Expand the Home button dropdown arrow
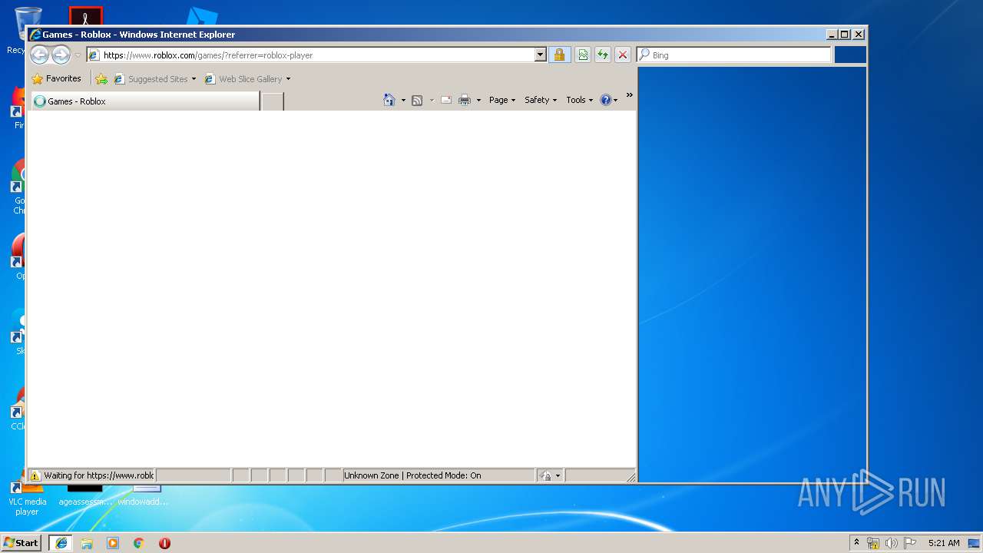Image resolution: width=983 pixels, height=553 pixels. click(x=403, y=101)
